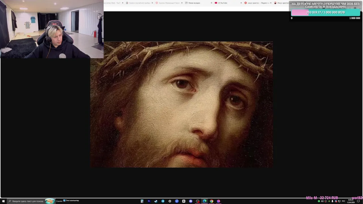Image resolution: width=363 pixels, height=204 pixels.
Task: Switch keyboard language from РУС
Action: coord(343,201)
